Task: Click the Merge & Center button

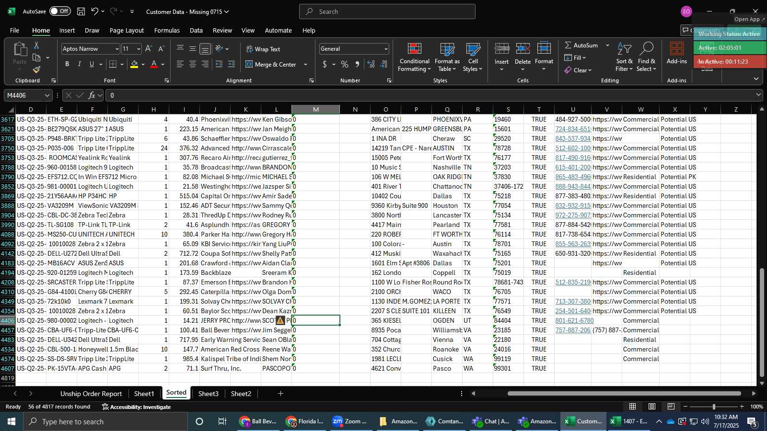Action: tap(271, 65)
